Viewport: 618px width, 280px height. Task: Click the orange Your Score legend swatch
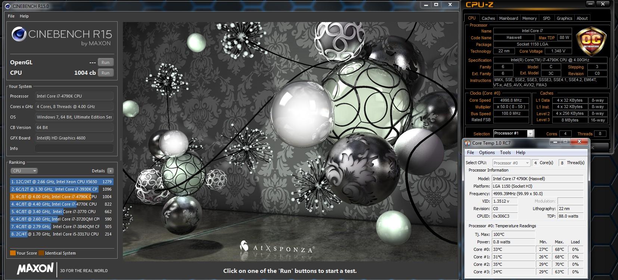13,253
